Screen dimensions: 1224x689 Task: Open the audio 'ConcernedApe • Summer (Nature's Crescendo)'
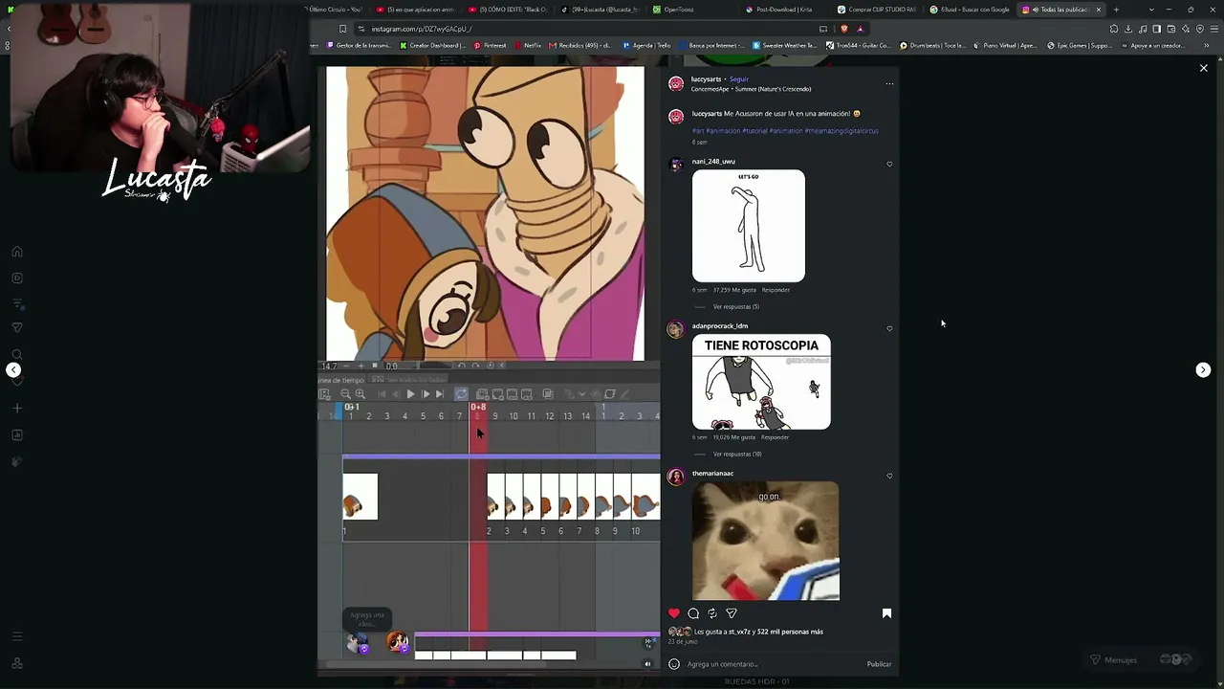(x=752, y=89)
